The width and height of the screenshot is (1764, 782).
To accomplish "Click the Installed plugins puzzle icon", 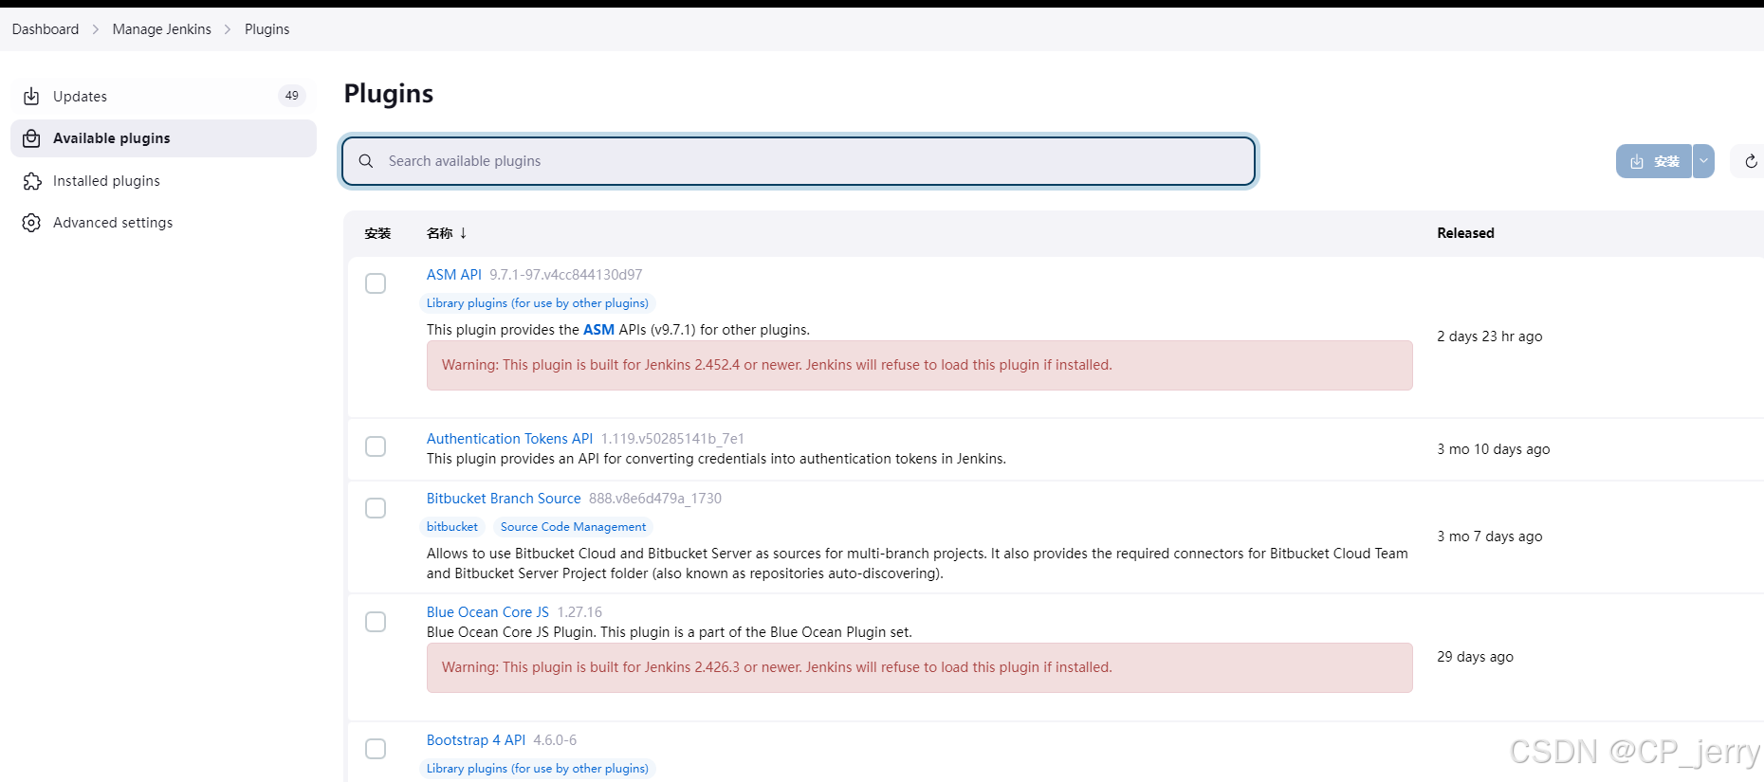I will tap(31, 181).
